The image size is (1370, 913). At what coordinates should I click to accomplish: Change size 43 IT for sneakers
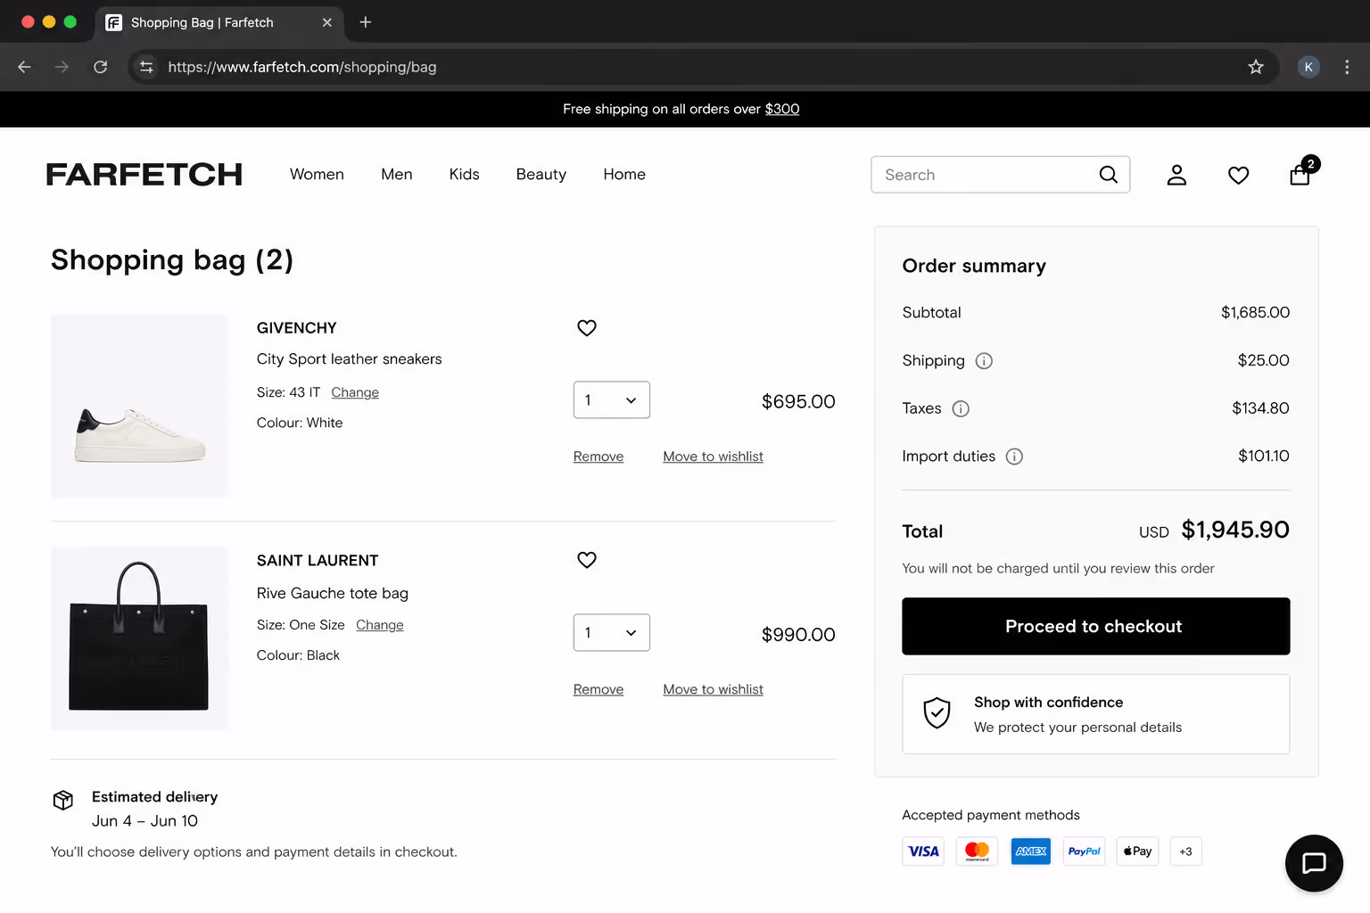[x=355, y=392]
